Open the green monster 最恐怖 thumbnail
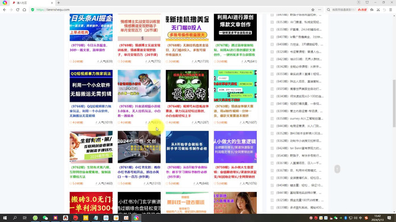Viewport: 396px width, 222px height. click(x=187, y=86)
